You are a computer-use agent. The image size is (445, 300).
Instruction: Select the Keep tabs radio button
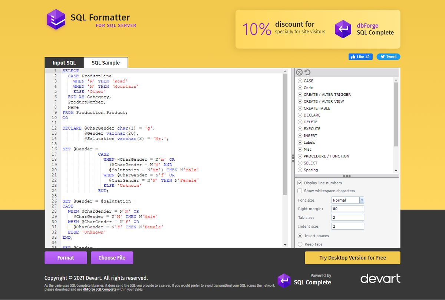point(300,244)
